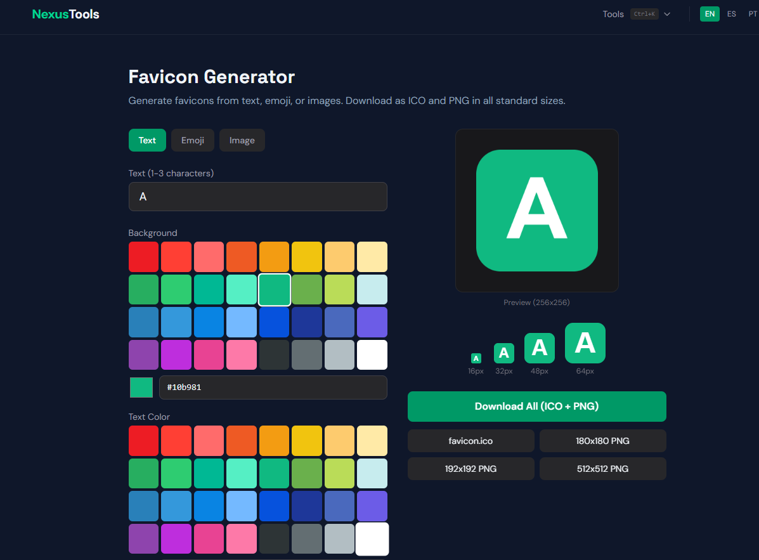
Task: Pick the selected emerald background swatch
Action: click(x=274, y=289)
